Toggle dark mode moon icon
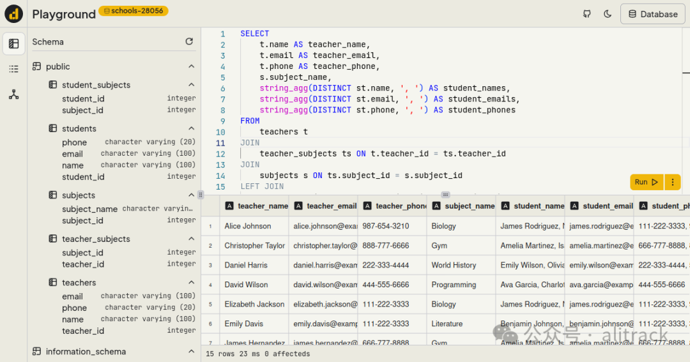690x362 pixels. 607,14
